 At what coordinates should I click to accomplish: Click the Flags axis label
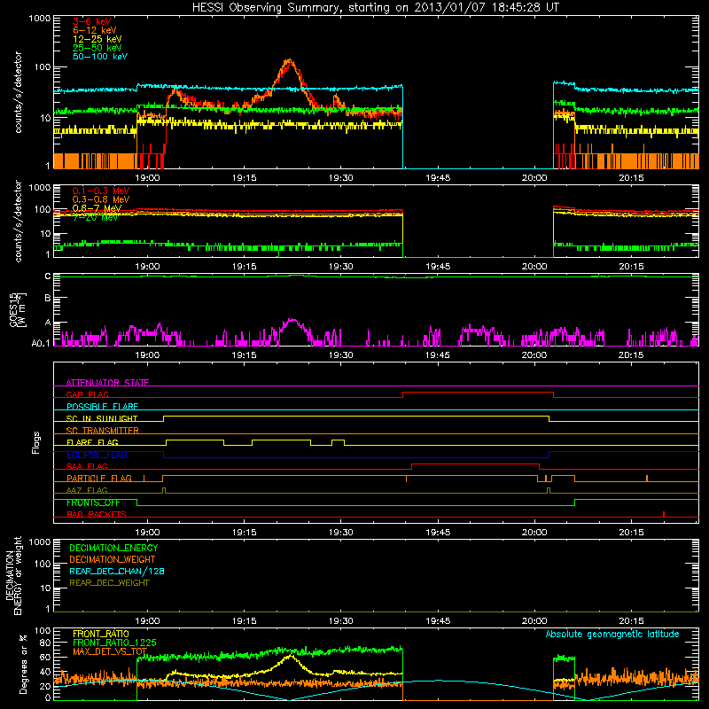pos(35,442)
